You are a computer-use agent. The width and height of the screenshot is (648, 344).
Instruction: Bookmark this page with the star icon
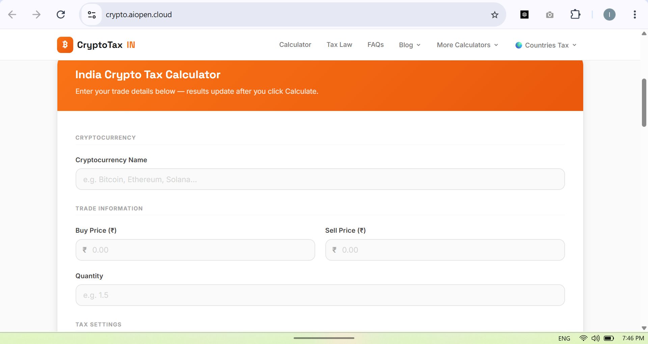point(495,15)
